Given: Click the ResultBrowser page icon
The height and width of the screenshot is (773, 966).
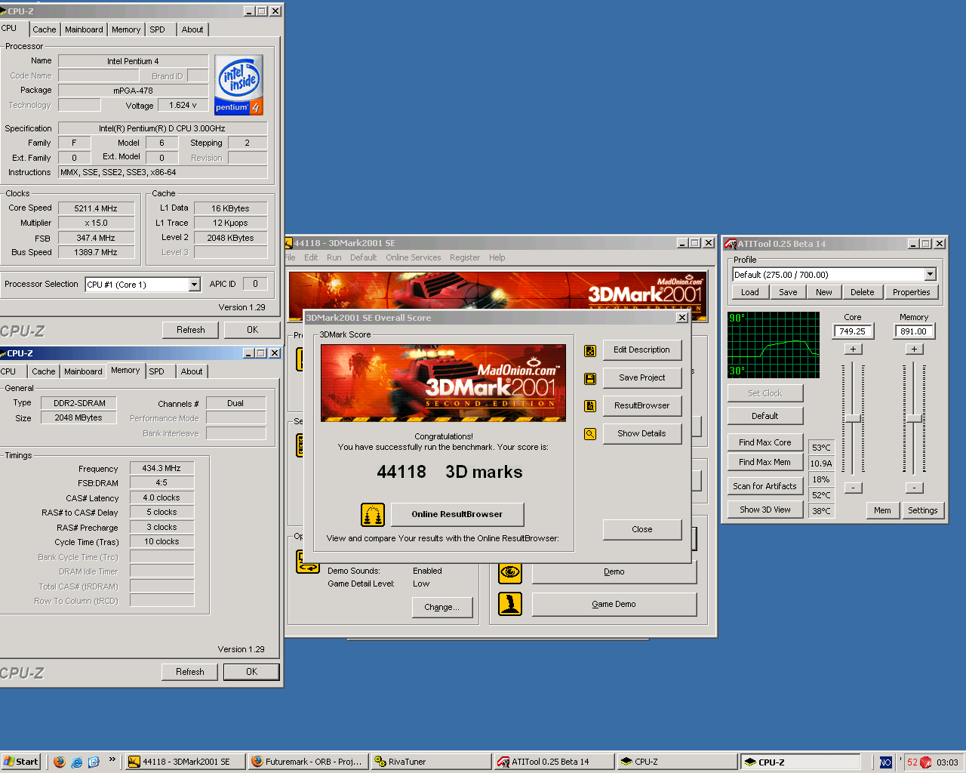Looking at the screenshot, I should [x=590, y=406].
